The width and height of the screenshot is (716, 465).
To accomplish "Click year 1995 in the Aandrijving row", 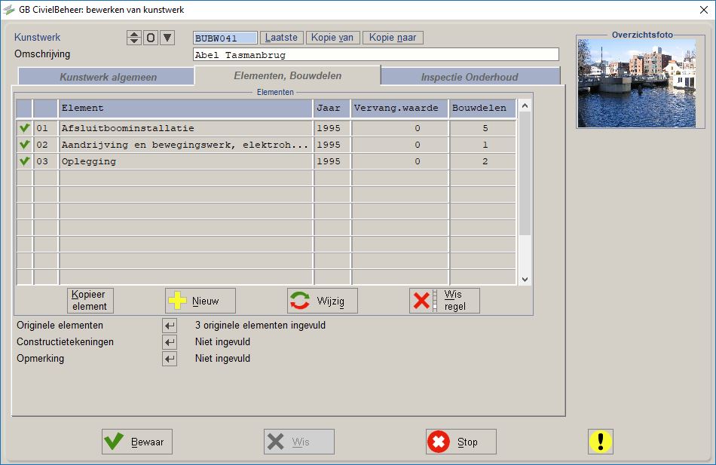I will pyautogui.click(x=332, y=145).
